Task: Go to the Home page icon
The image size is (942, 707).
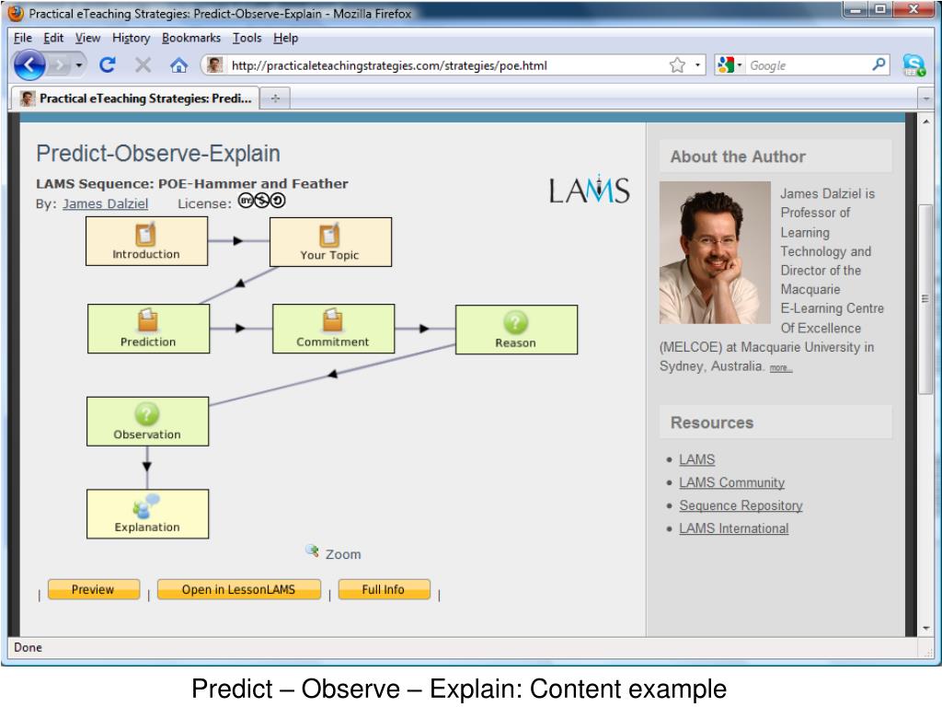Action: 178,65
